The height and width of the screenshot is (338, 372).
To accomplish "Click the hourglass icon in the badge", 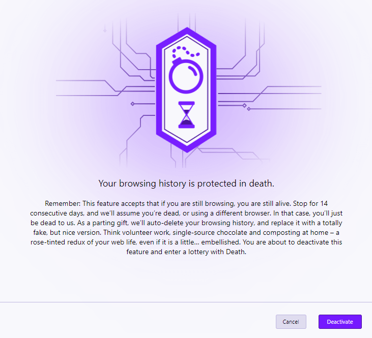I will click(186, 114).
